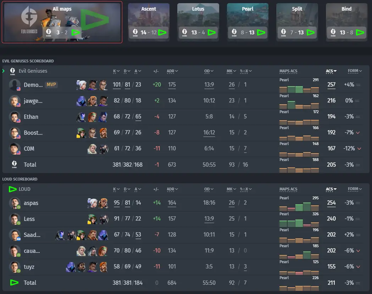
Task: Click the red downward form arrow in tuyz row
Action: point(358,267)
